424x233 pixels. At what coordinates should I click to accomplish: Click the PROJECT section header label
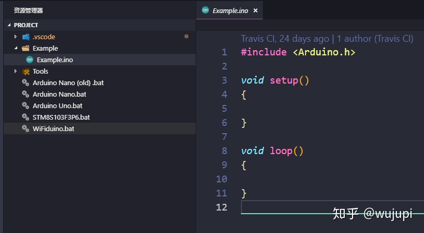[x=26, y=25]
